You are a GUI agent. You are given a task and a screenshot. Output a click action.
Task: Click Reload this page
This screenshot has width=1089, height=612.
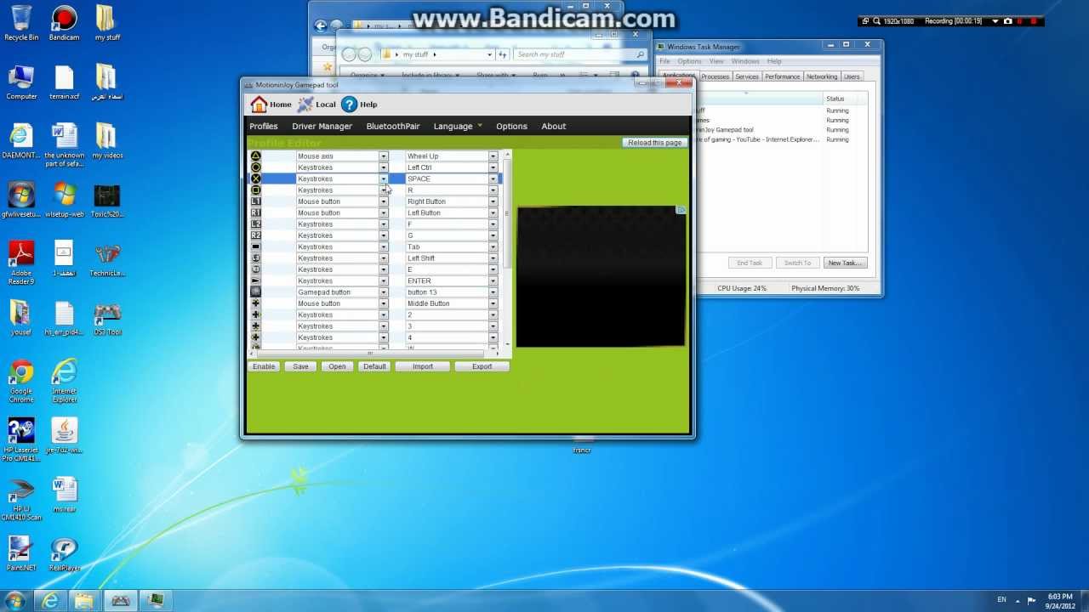654,143
